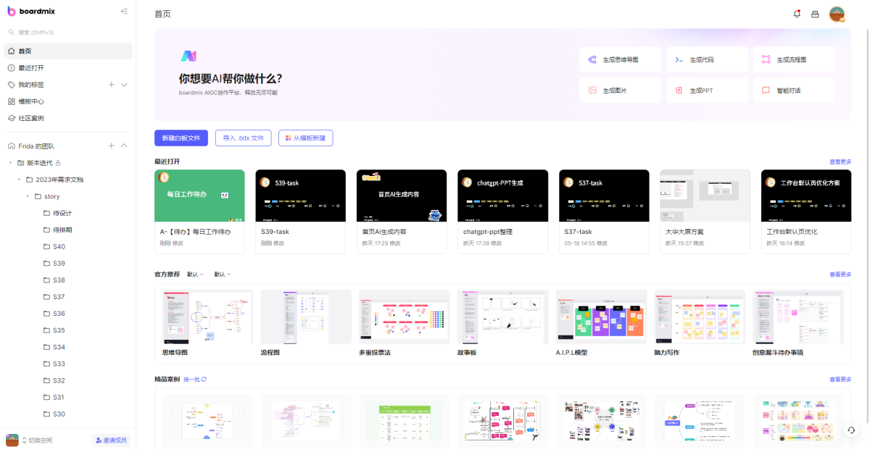This screenshot has width=870, height=452.
Task: Open the 生成流程图 AI generator
Action: (x=794, y=59)
